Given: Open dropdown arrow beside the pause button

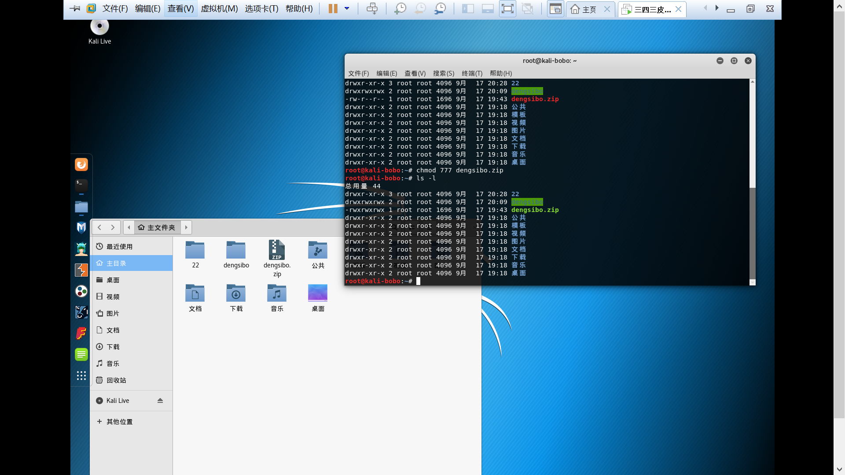Looking at the screenshot, I should (x=347, y=8).
